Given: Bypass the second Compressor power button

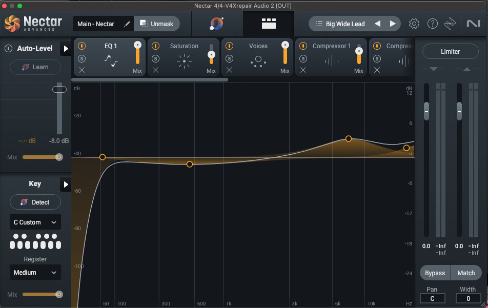Looking at the screenshot, I should pos(377,46).
